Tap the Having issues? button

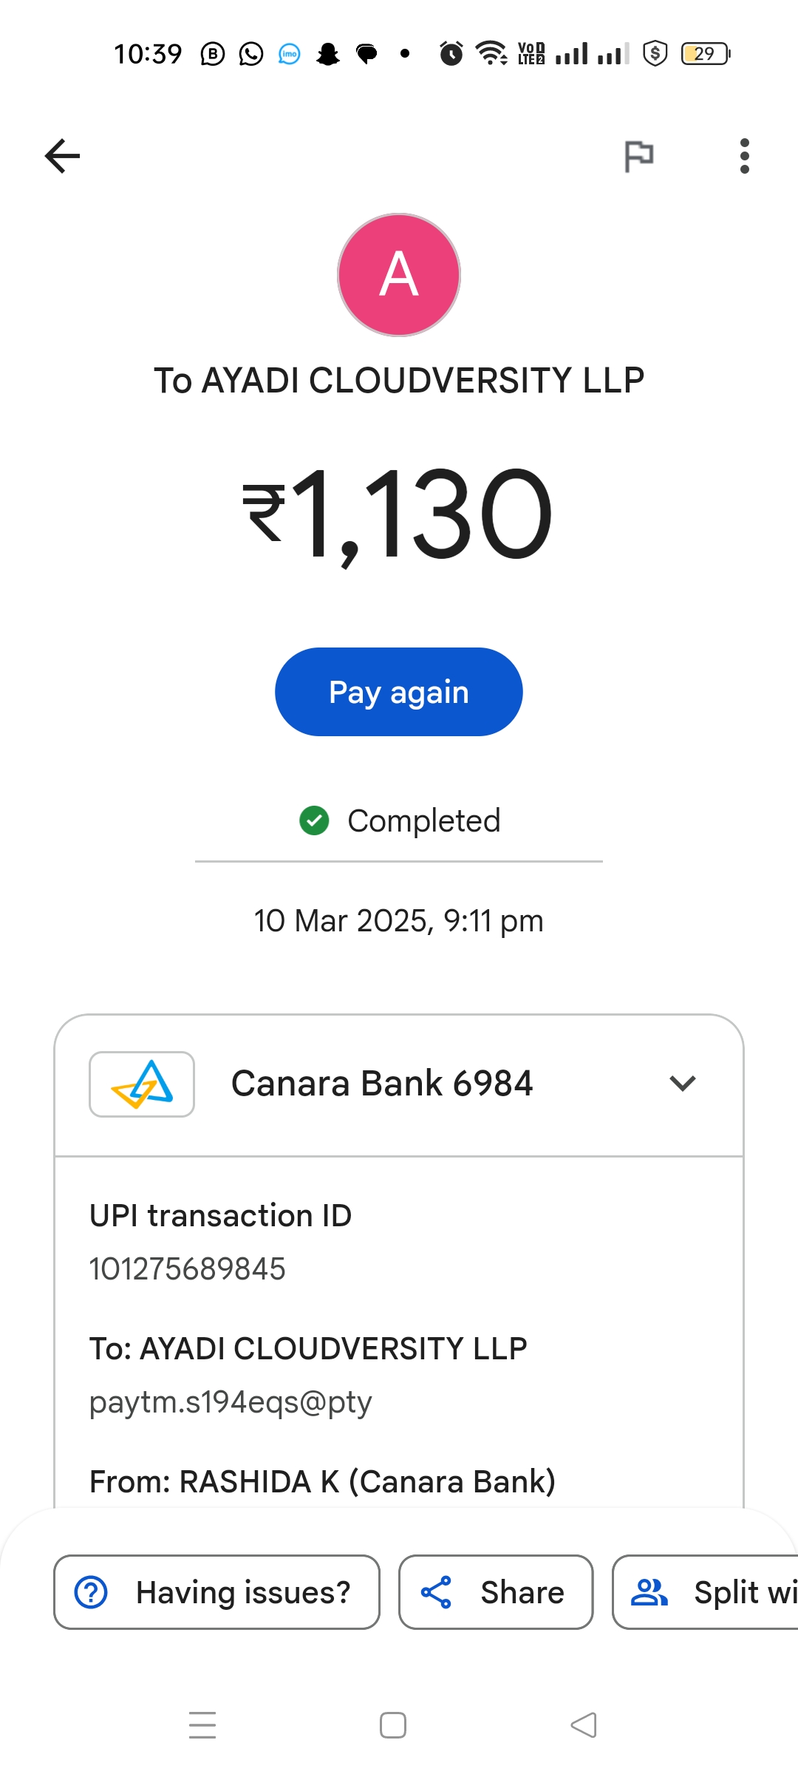point(216,1592)
